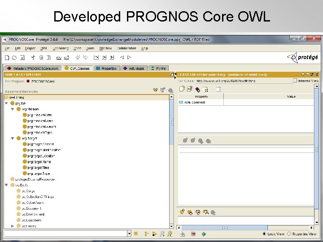Viewport: 323px width, 242px height.
Task: Click the Value column header
Action: (291, 96)
